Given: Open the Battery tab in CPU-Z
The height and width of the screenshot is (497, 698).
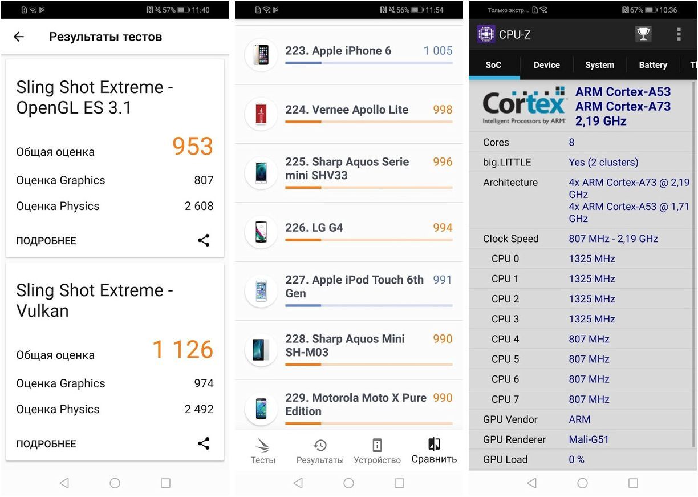Looking at the screenshot, I should (653, 65).
